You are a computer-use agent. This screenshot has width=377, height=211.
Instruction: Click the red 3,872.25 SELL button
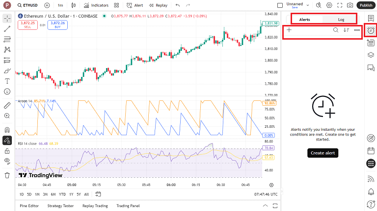[27, 25]
